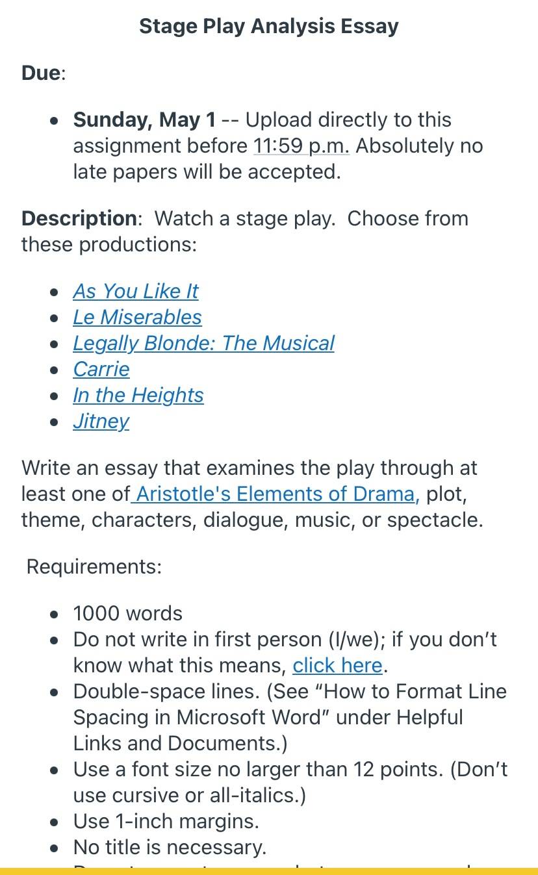Follow the 'click here' first person link
The width and height of the screenshot is (538, 875).
click(337, 665)
